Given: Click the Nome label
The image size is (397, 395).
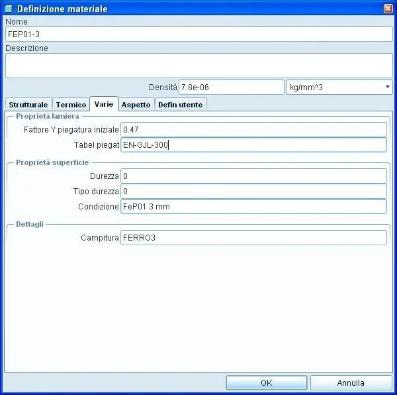Looking at the screenshot, I should [x=17, y=22].
